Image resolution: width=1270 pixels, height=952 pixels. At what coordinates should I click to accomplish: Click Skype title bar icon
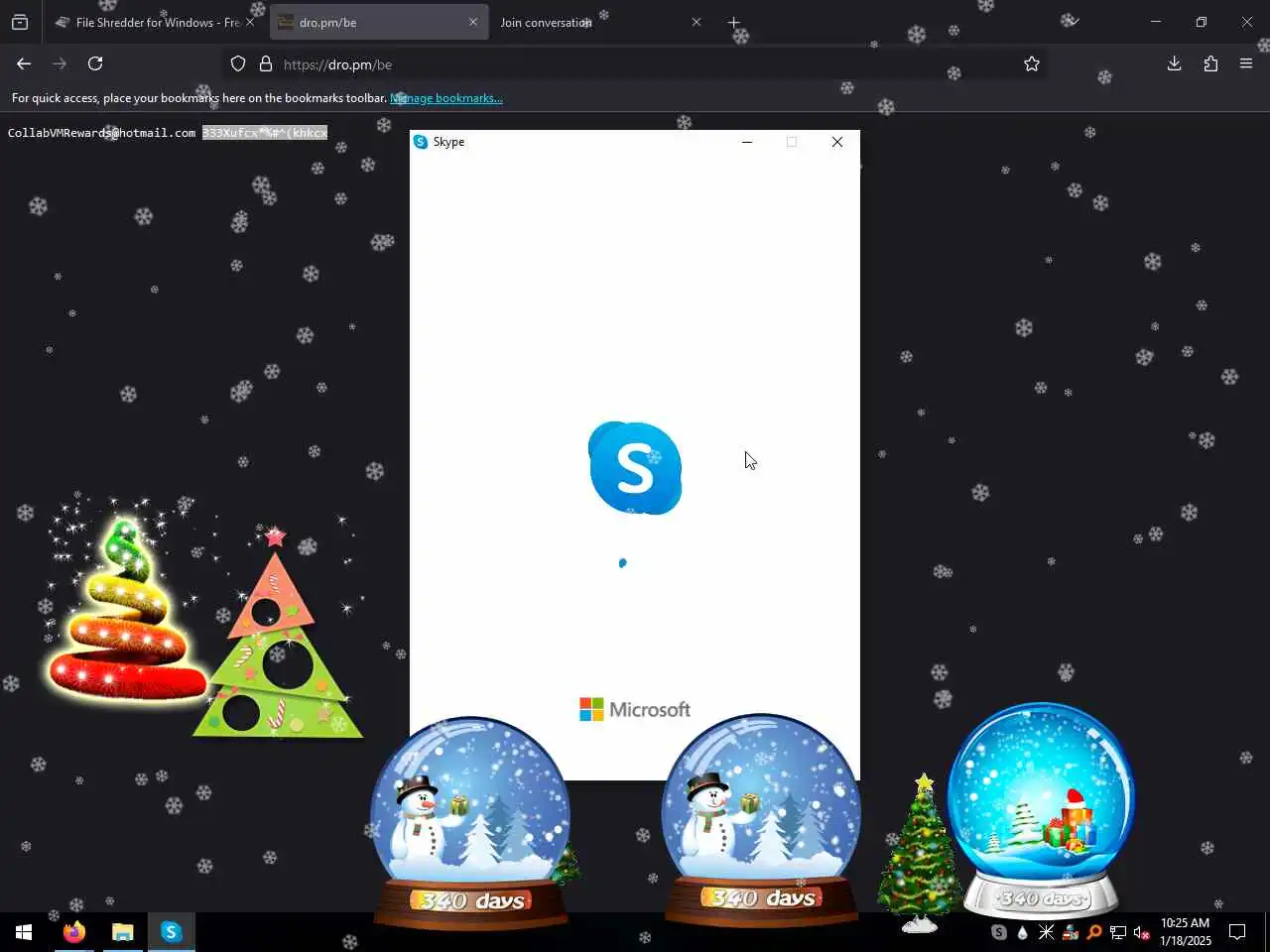tap(421, 142)
